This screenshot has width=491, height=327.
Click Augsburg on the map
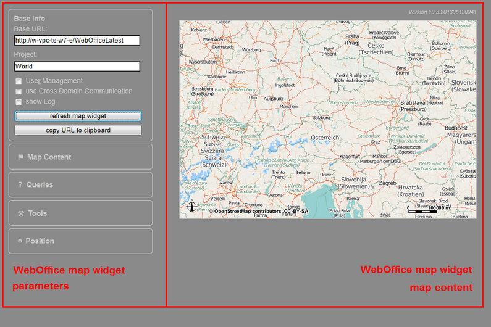click(273, 99)
